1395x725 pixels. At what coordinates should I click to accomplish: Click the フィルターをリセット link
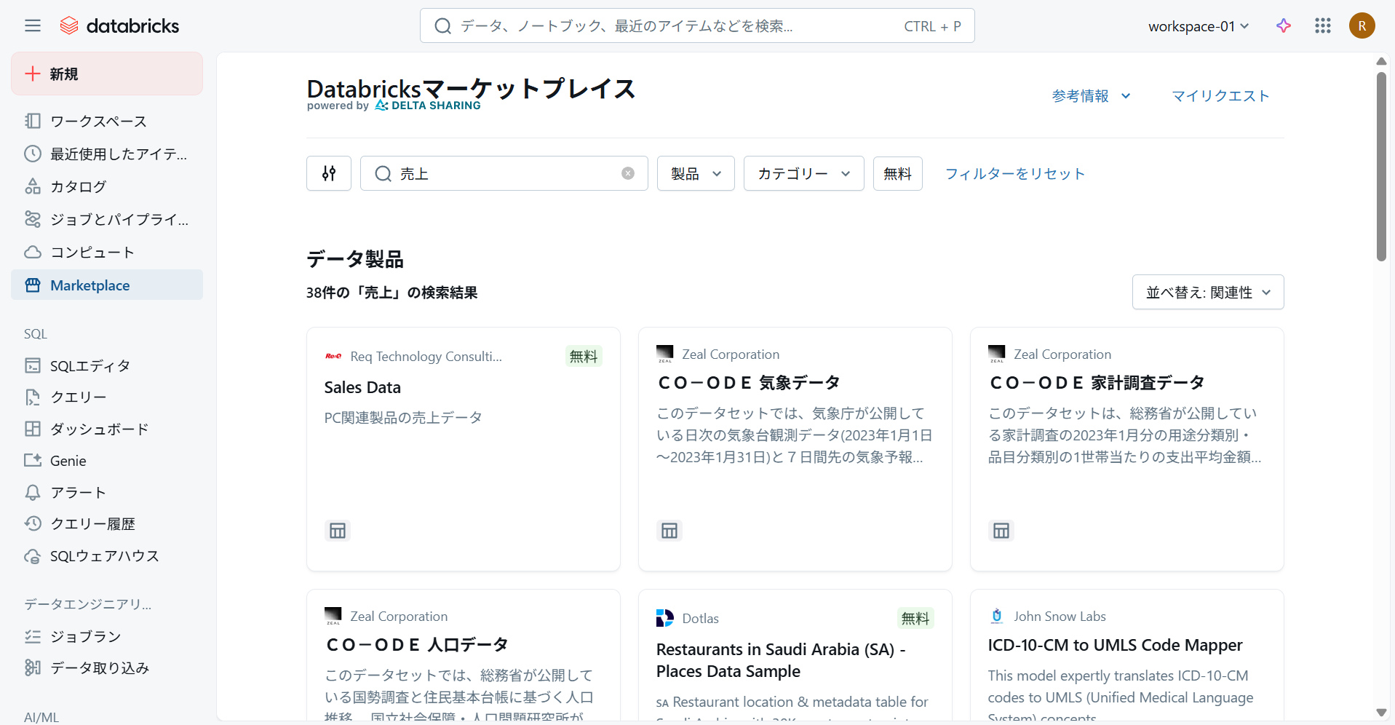click(1014, 173)
